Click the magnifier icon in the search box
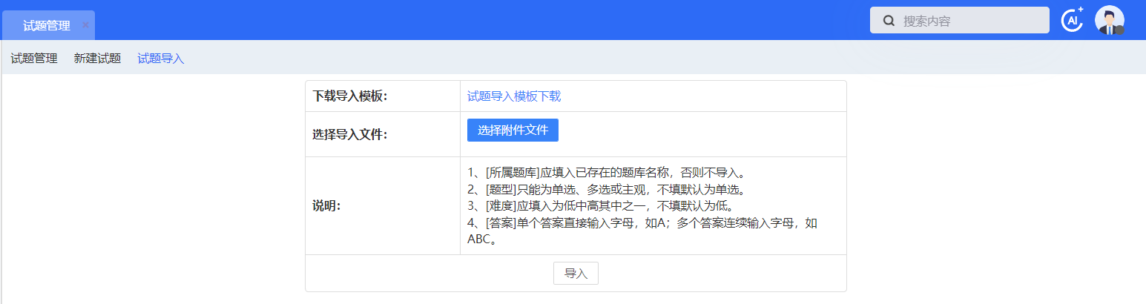1146x304 pixels. click(x=889, y=21)
